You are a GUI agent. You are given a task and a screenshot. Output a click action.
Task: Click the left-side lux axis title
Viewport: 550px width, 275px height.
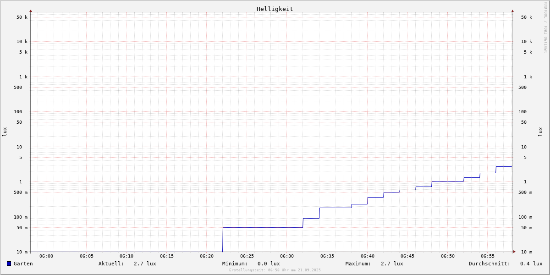coord(5,132)
